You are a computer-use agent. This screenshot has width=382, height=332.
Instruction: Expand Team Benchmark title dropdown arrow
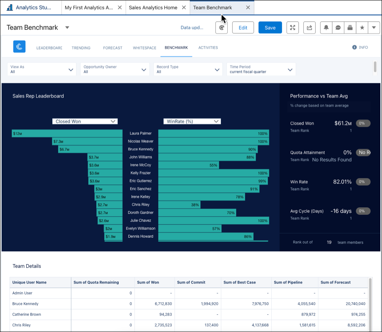[67, 27]
